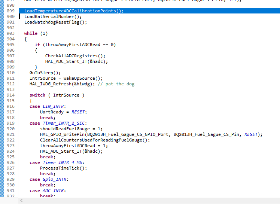
Task: Click the while keyword
Action: 31,33
